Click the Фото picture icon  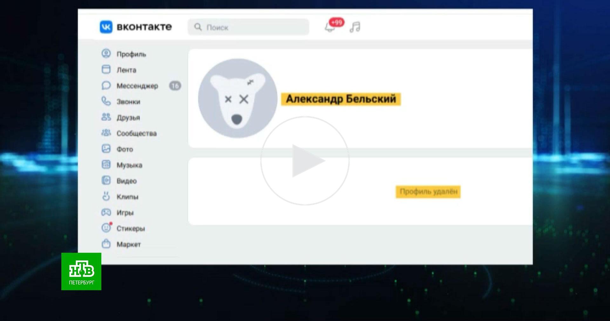[x=106, y=149]
